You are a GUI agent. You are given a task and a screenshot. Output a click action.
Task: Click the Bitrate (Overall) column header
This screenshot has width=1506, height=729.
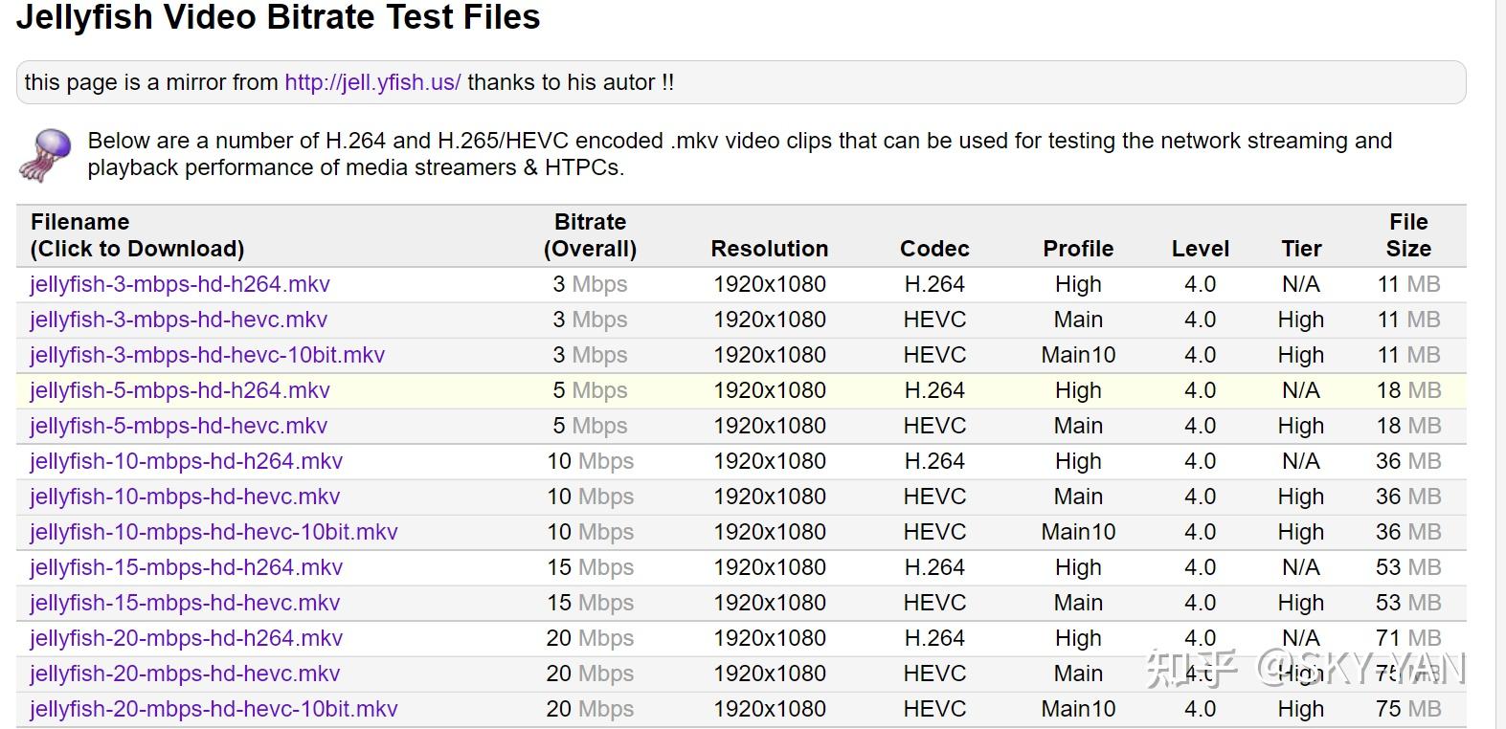pos(590,235)
